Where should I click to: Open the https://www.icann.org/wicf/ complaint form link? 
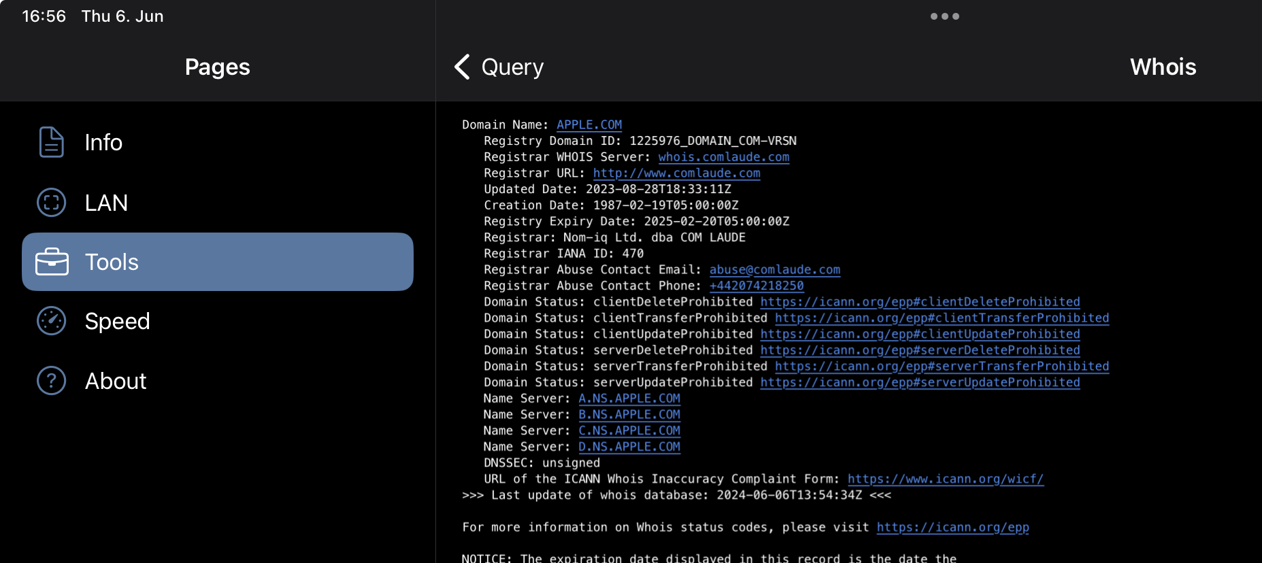pos(946,479)
